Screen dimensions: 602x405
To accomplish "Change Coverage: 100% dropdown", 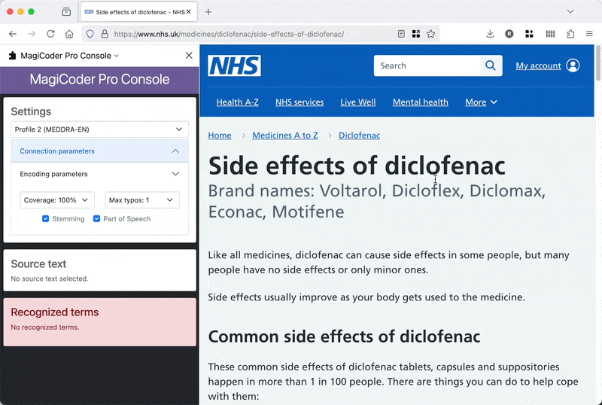I will pyautogui.click(x=57, y=200).
